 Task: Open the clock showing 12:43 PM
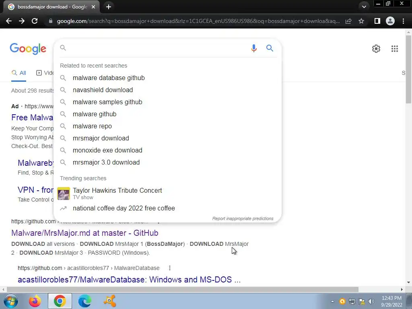point(391,301)
